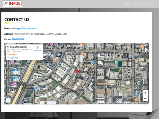
Task: Click the Town North Presbyterian Church marker
Action: click(139, 83)
